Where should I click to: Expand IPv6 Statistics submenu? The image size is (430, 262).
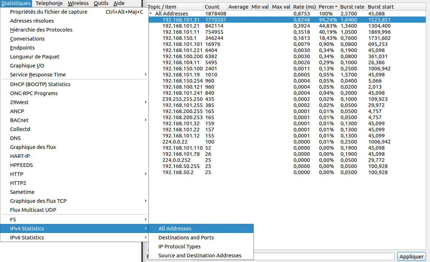(74, 238)
